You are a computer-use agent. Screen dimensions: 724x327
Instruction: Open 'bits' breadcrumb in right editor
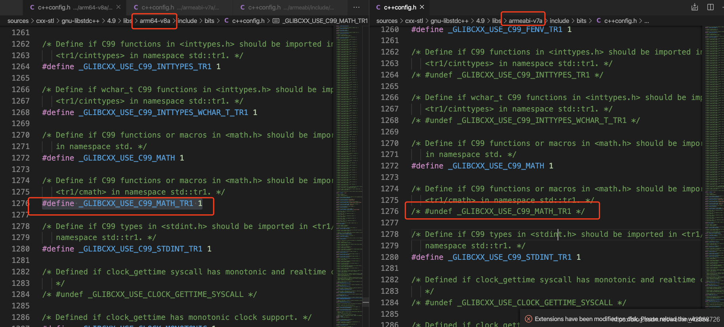coord(581,21)
